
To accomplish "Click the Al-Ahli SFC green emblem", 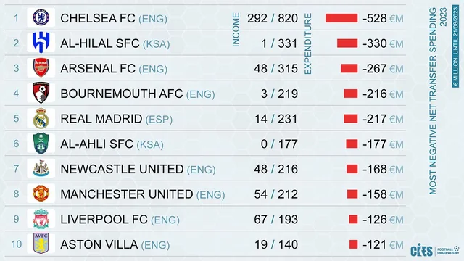I will tap(41, 144).
